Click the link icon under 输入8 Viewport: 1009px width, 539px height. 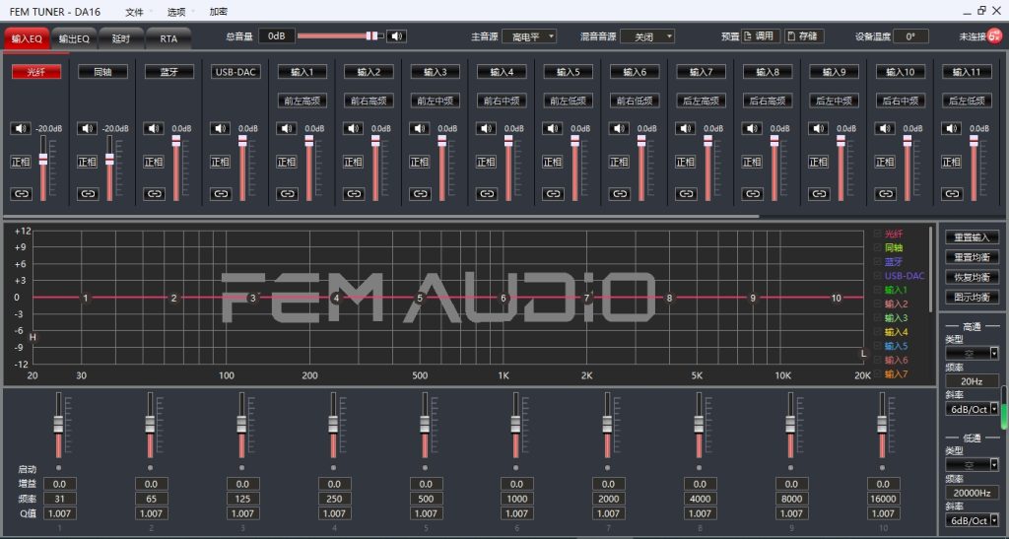752,193
